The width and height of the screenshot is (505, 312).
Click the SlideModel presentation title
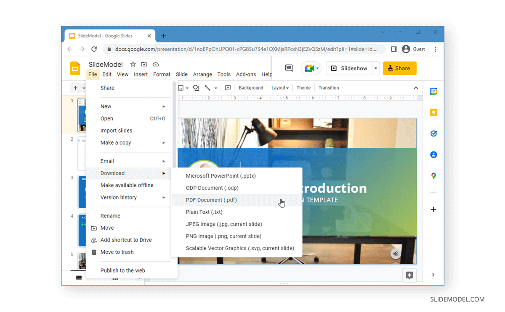[x=106, y=64]
